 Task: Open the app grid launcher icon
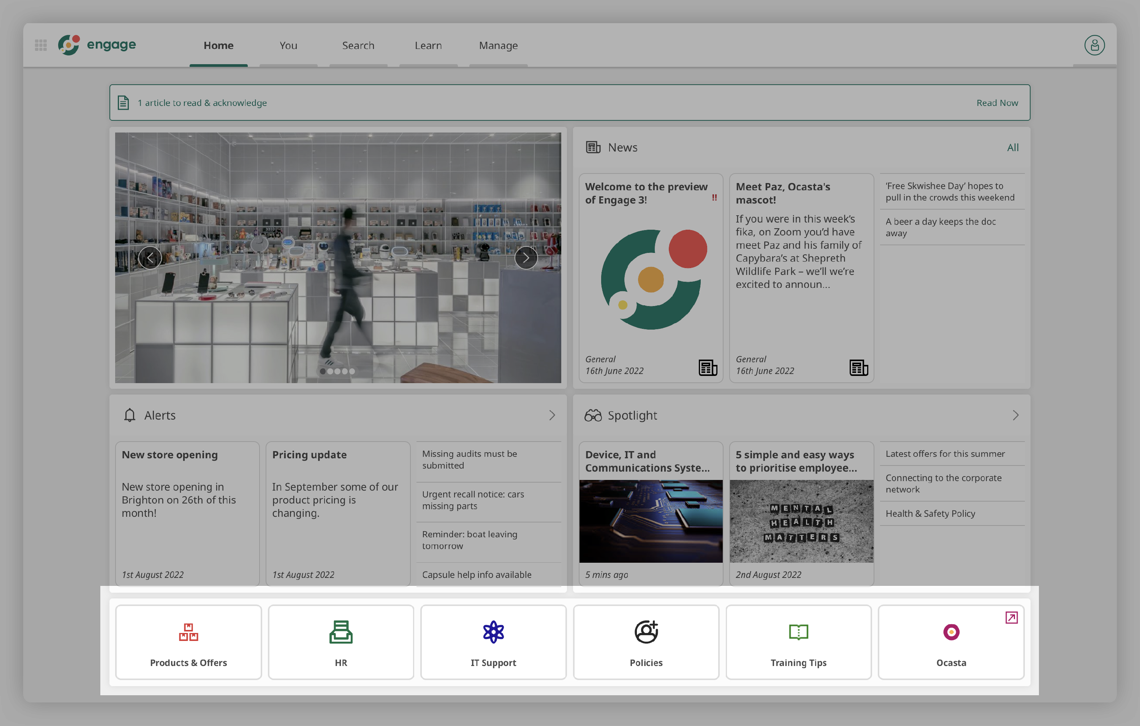coord(41,46)
